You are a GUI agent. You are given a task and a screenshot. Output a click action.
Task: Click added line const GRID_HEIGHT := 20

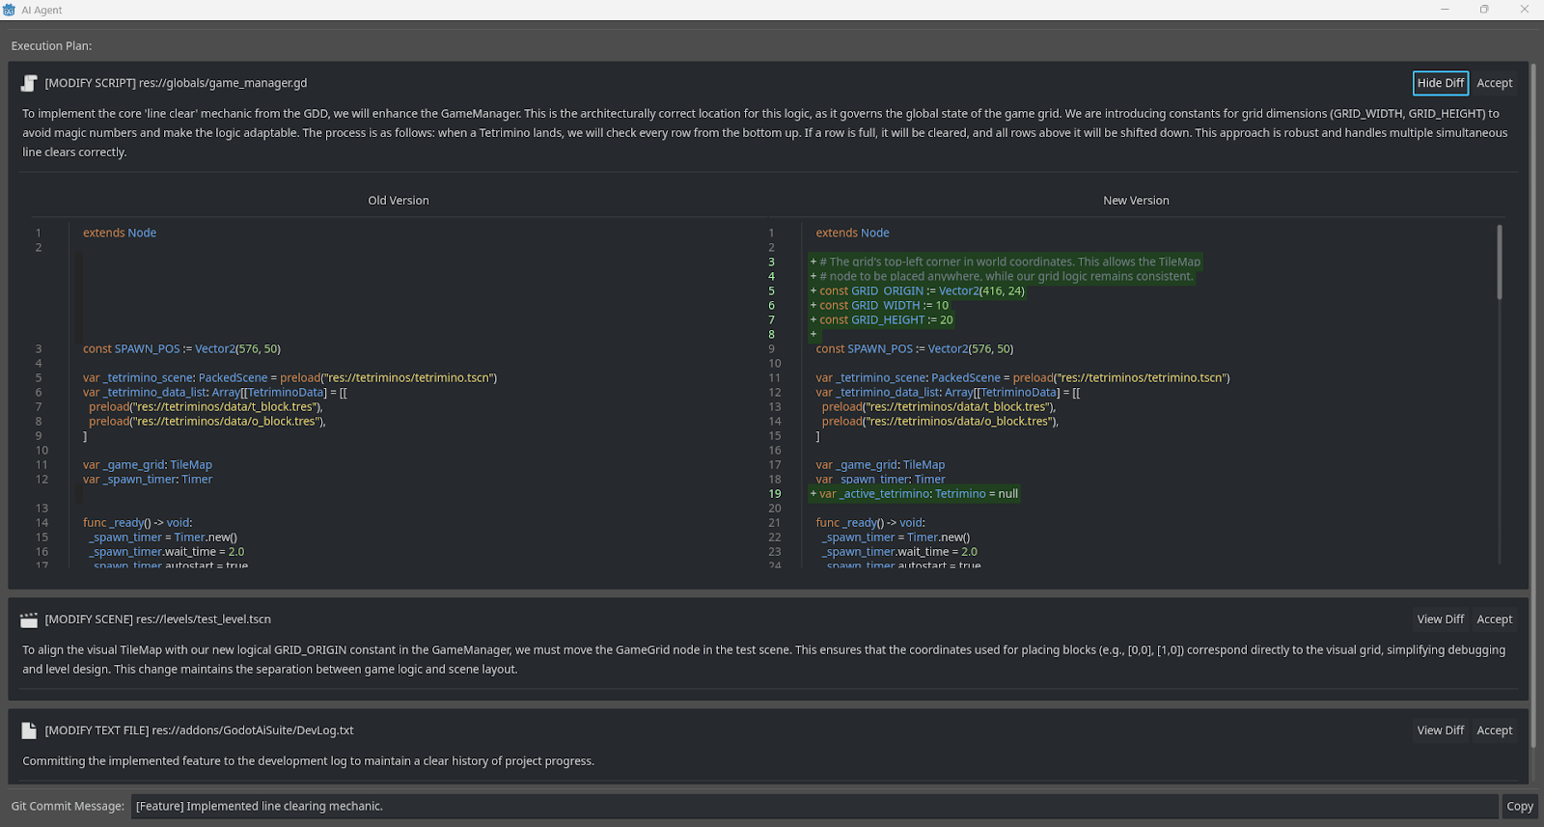(x=886, y=320)
